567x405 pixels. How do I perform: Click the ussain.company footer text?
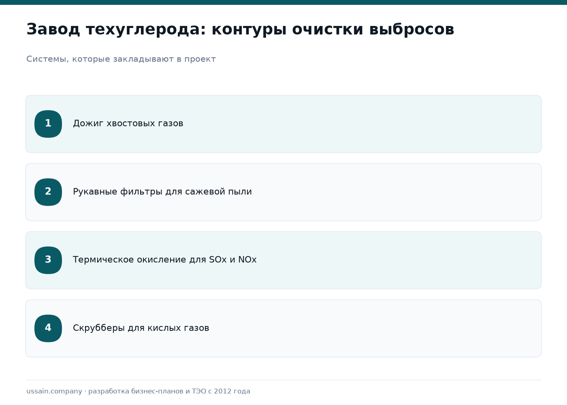point(138,391)
